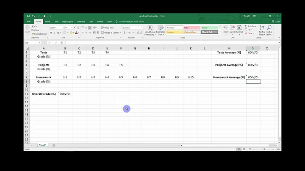Open Sort & Filter menu
This screenshot has height=171, width=305.
pyautogui.click(x=262, y=30)
